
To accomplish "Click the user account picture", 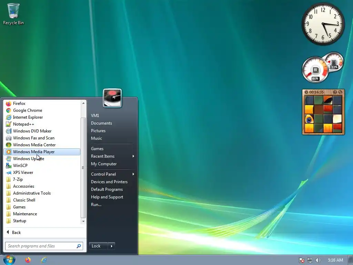I will 112,98.
